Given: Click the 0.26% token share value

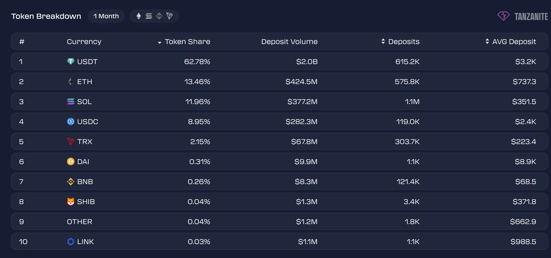Looking at the screenshot, I should pyautogui.click(x=199, y=182).
